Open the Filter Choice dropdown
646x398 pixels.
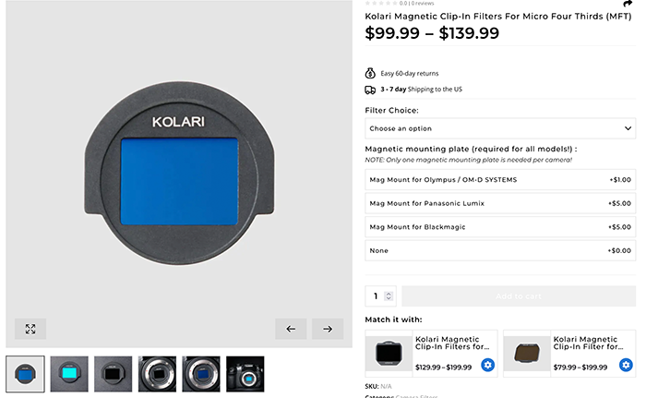(499, 128)
